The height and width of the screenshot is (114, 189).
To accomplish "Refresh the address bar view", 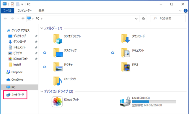I will click(144, 18).
